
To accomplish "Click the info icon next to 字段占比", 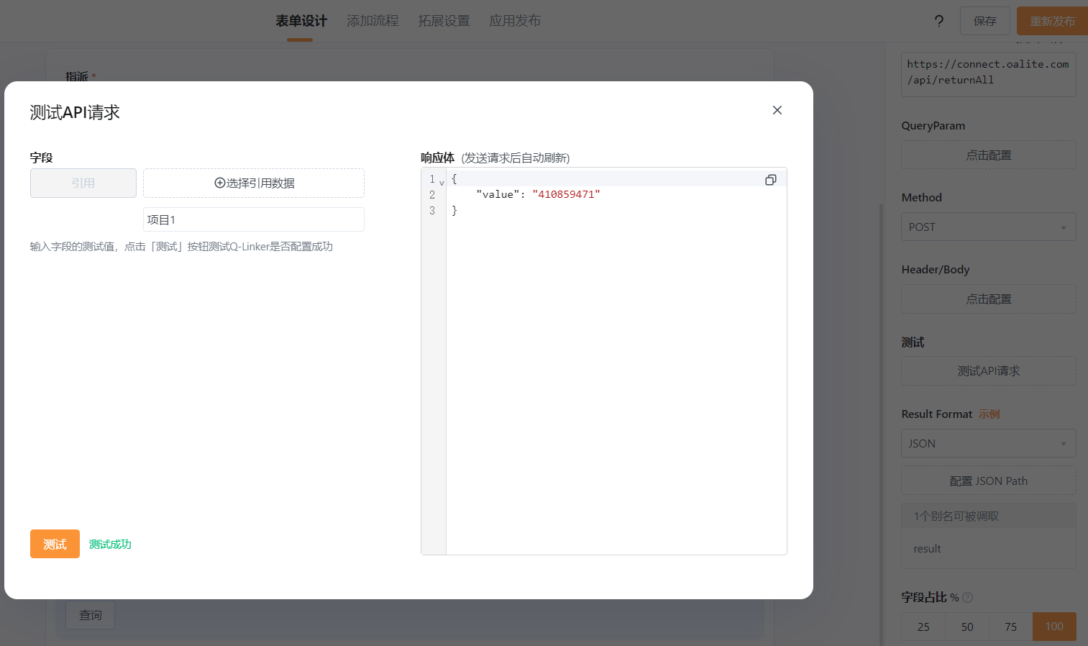I will [x=968, y=597].
